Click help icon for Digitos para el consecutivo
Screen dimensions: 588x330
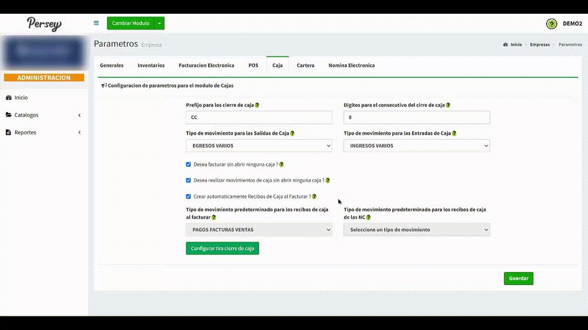[x=448, y=105]
